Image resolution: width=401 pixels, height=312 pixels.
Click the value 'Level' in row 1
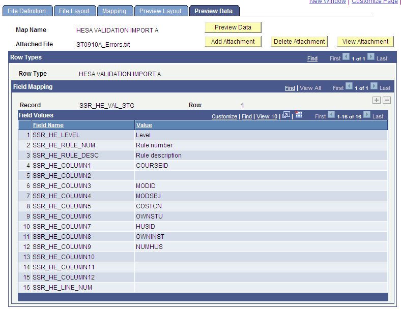tap(143, 135)
